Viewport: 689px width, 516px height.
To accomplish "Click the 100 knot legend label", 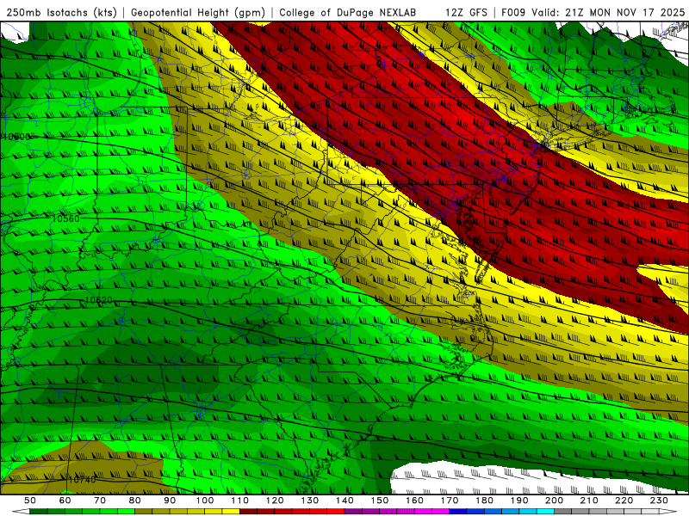I will (205, 501).
